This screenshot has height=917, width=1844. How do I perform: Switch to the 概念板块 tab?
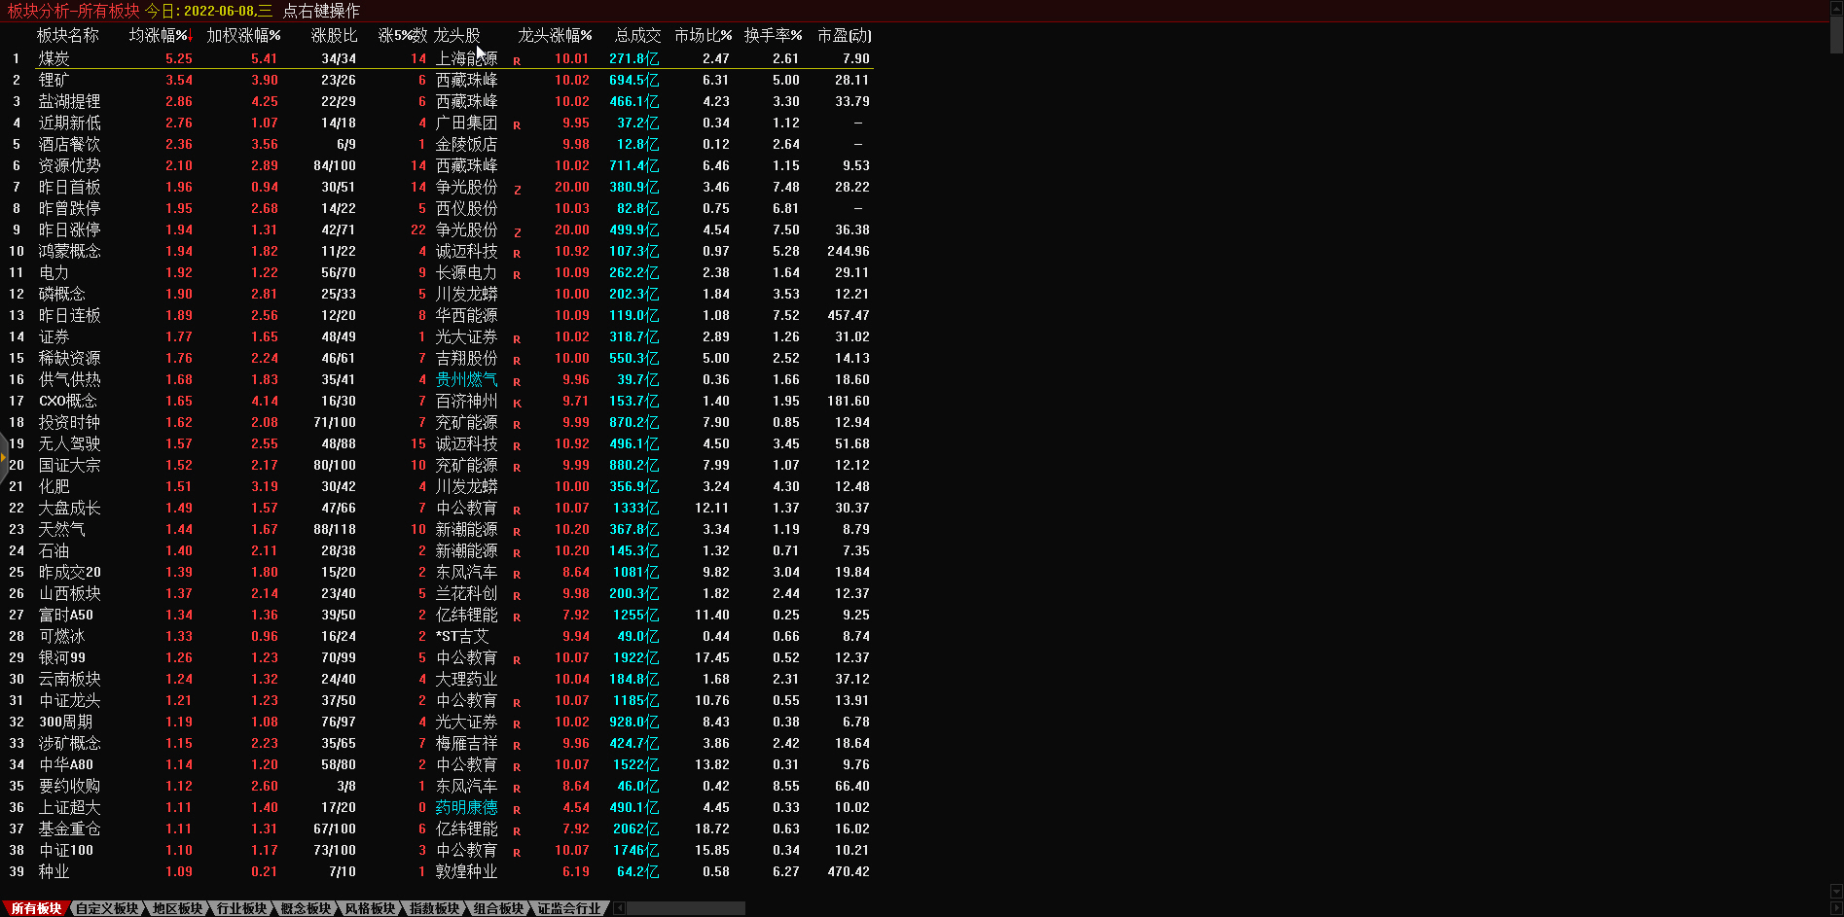pos(306,908)
